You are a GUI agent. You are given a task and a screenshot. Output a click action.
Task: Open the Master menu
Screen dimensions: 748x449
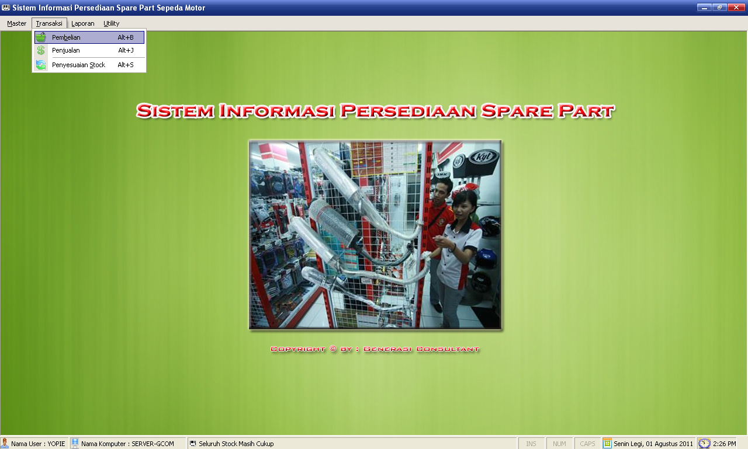17,23
